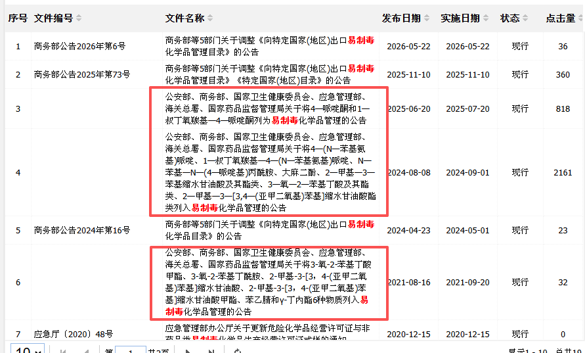Click the sort arrows next to 实施日期
The height and width of the screenshot is (353, 585).
pyautogui.click(x=486, y=18)
